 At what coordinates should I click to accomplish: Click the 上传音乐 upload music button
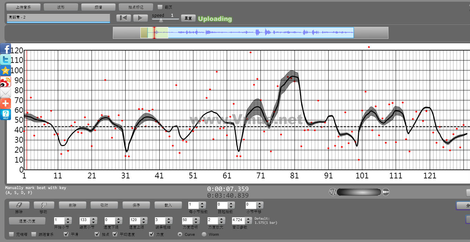click(x=23, y=7)
